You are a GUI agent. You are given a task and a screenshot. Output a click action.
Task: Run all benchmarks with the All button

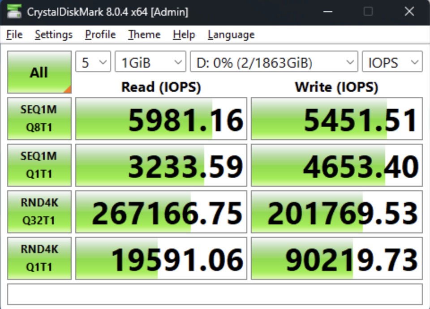point(39,72)
